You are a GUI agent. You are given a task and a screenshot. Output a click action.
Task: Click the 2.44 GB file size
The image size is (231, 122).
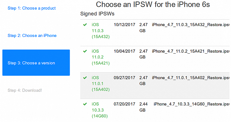pyautogui.click(x=143, y=107)
